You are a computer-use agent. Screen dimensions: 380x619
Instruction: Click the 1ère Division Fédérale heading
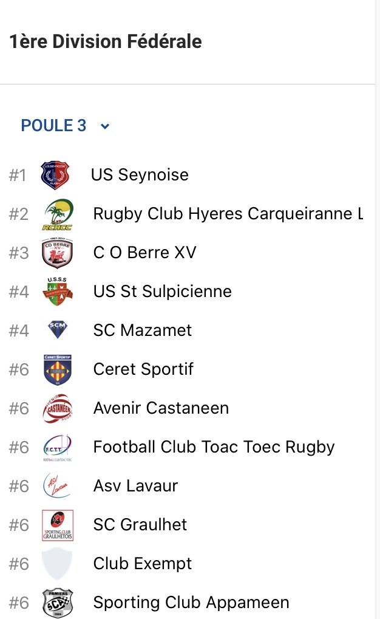point(106,42)
